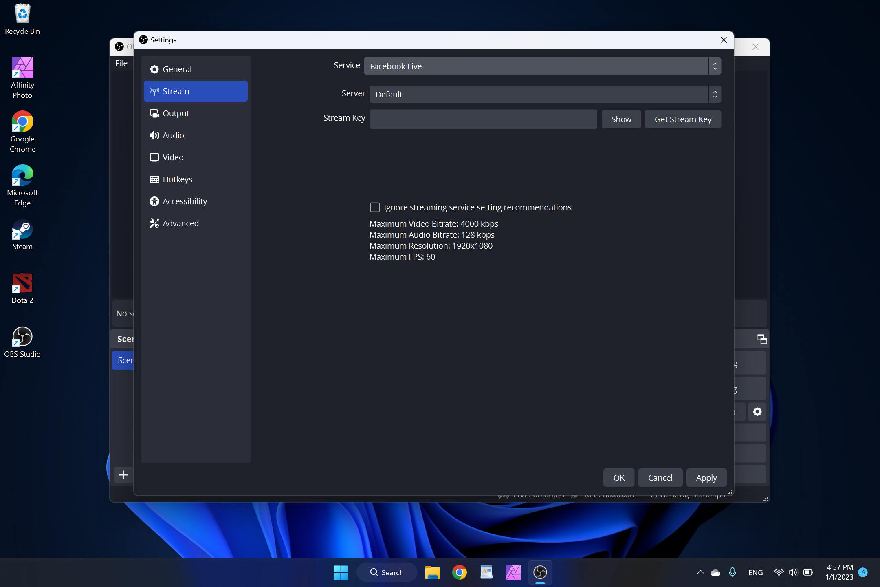
Task: Click Cancel in the Settings dialog
Action: coord(660,477)
